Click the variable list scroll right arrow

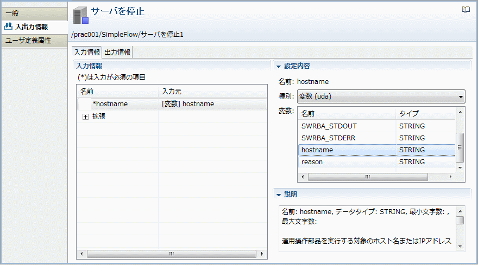pyautogui.click(x=450, y=177)
